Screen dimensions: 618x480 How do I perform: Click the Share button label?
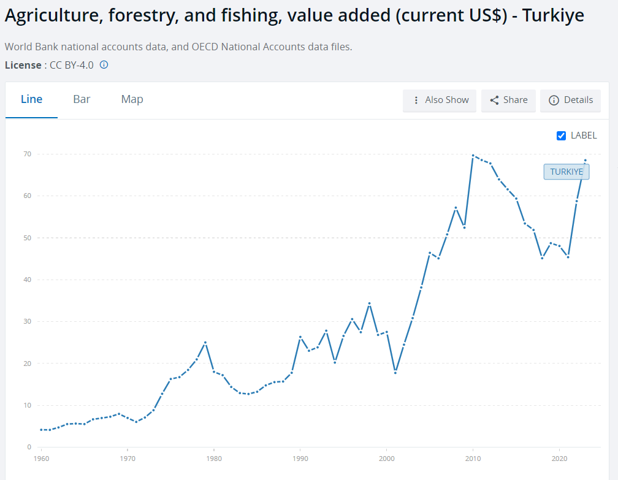(x=515, y=100)
